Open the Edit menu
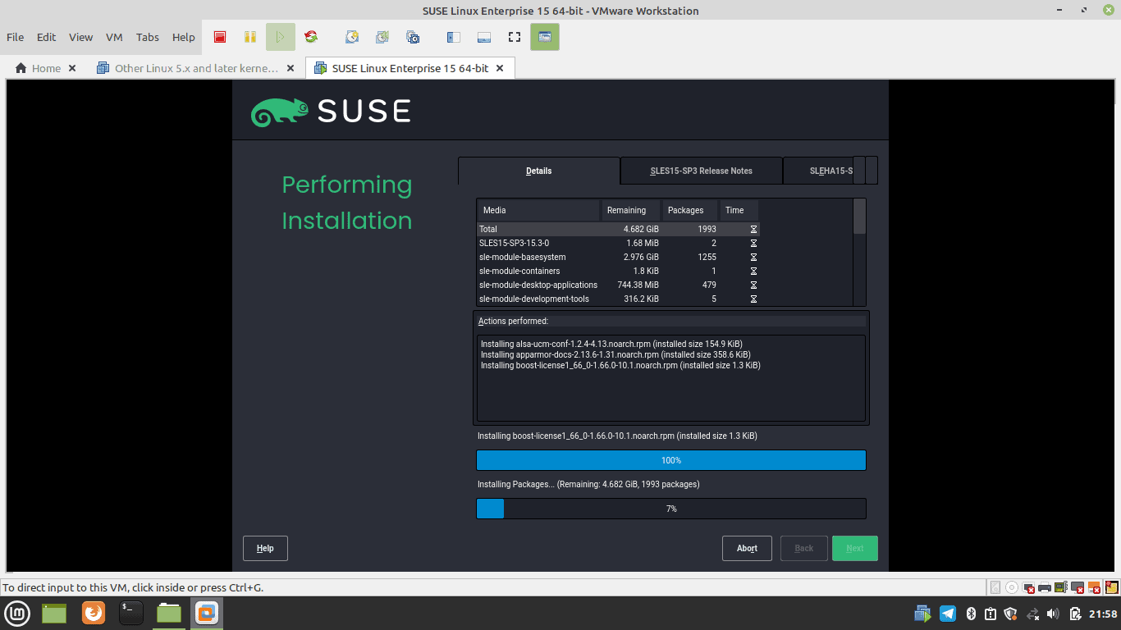Image resolution: width=1121 pixels, height=630 pixels. pos(47,37)
